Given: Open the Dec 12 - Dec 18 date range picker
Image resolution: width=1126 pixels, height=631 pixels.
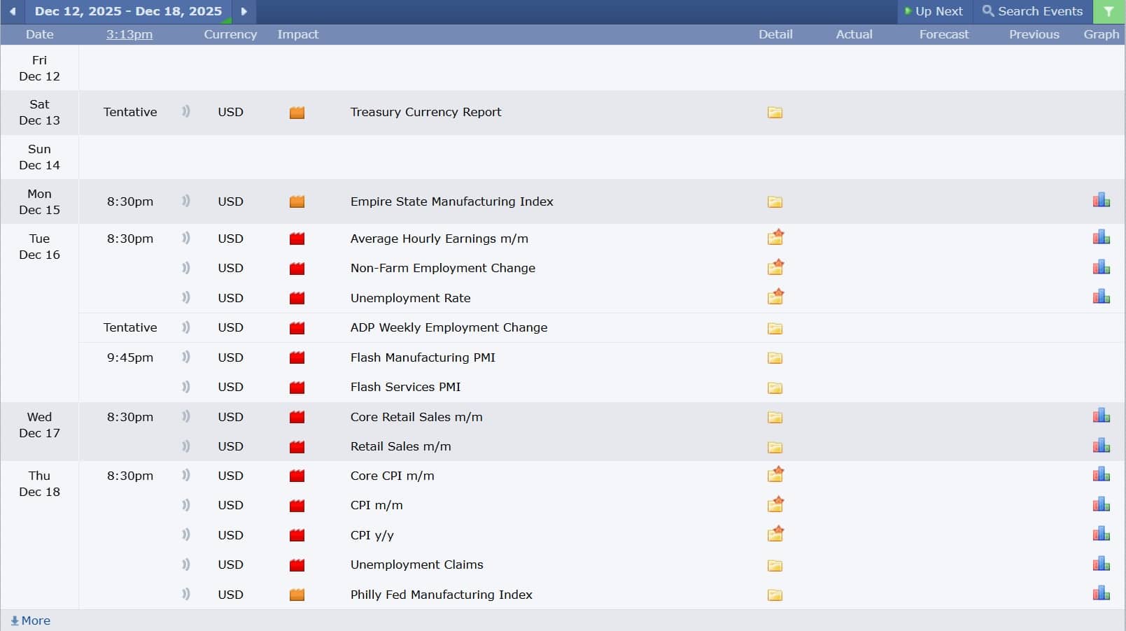Looking at the screenshot, I should pyautogui.click(x=128, y=12).
